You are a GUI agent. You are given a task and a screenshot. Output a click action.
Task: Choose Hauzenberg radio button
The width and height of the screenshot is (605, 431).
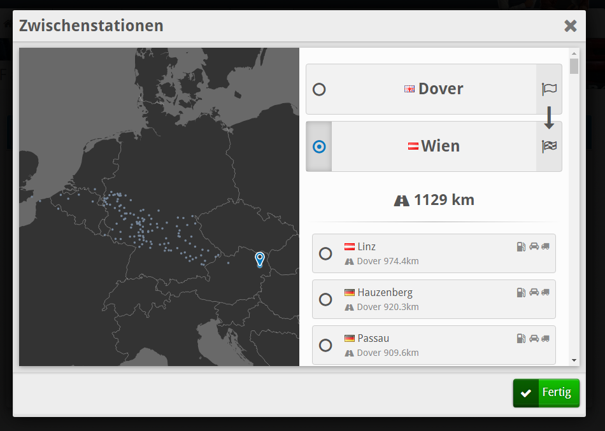[x=325, y=299]
